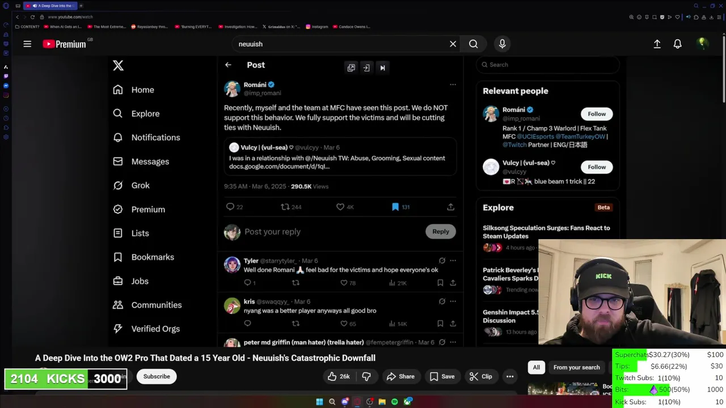Open more options on Tyler's reply
Viewport: 726px width, 408px height.
[453, 261]
